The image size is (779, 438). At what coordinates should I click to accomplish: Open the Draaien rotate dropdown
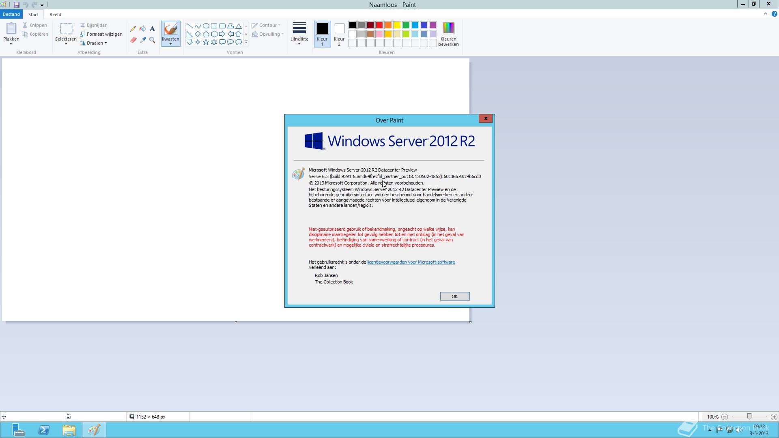94,43
